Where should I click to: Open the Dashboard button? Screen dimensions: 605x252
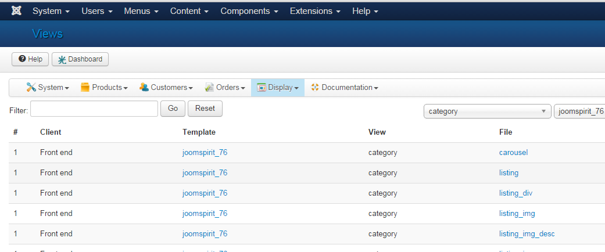pyautogui.click(x=80, y=59)
